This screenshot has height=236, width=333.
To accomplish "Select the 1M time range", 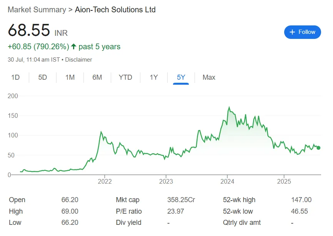I will click(70, 77).
